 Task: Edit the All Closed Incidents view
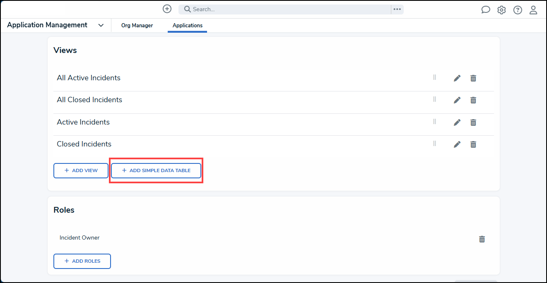point(457,100)
